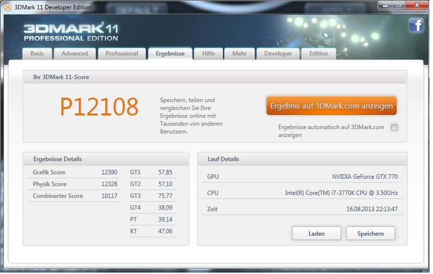Screen dimensions: 433x274
Task: Click the Grafik Score label
Action: (49, 172)
